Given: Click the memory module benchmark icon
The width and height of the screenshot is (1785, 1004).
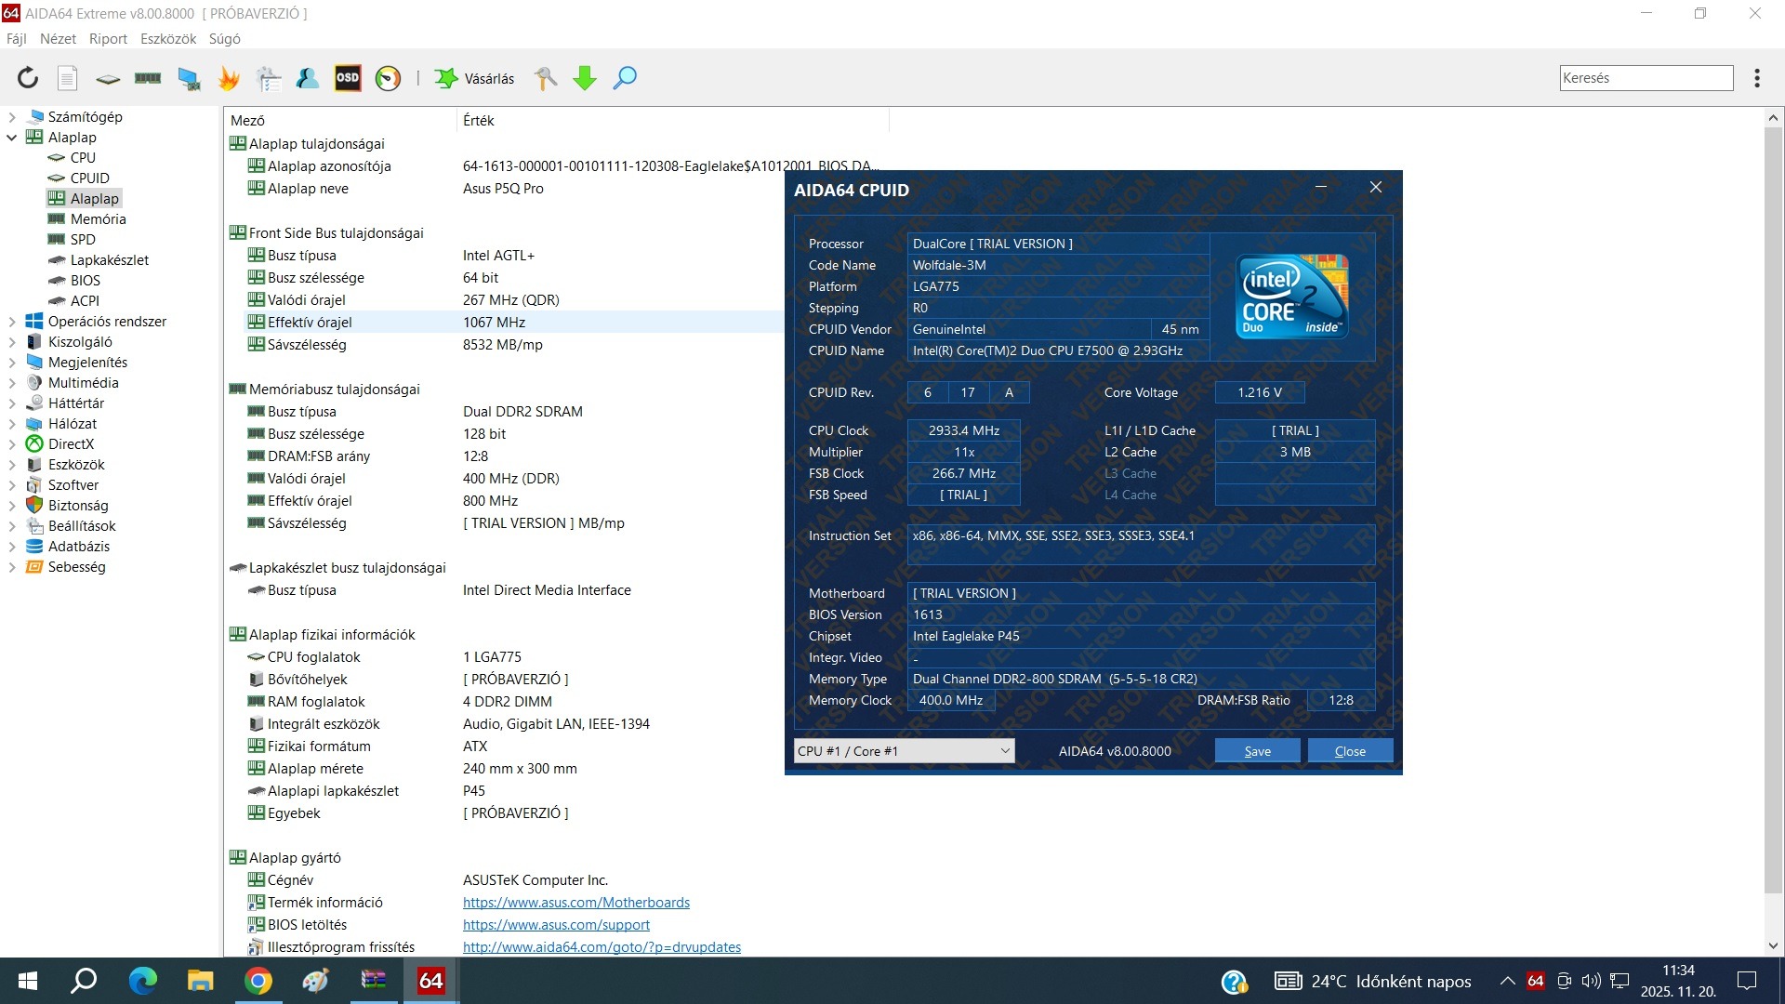Looking at the screenshot, I should coord(148,78).
